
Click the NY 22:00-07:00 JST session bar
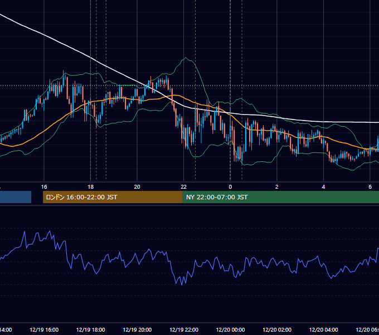click(280, 197)
